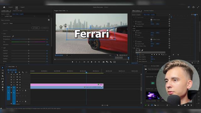Select the Track Select Forward tool
The image size is (201, 113).
coord(3,70)
